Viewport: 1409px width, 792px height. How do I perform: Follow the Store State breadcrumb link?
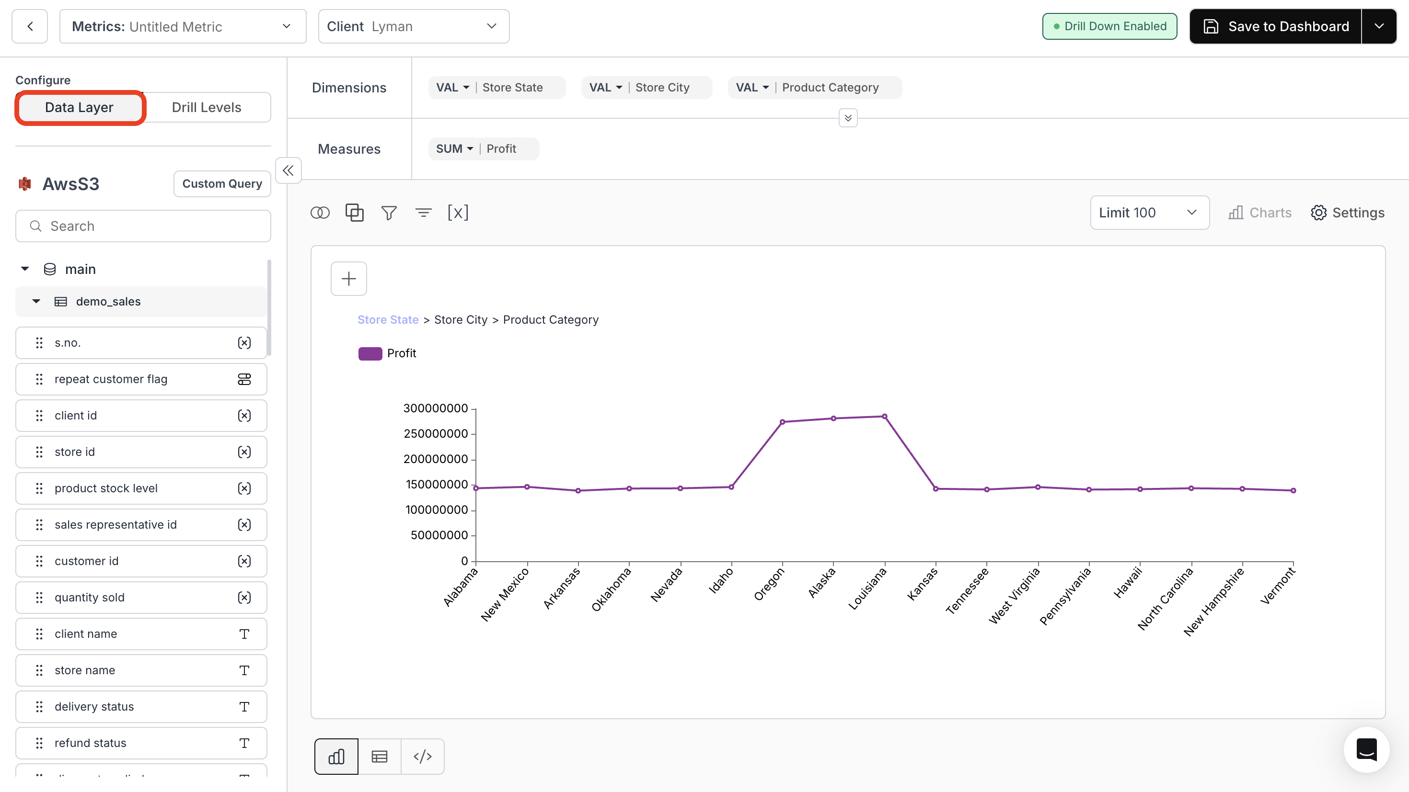coord(388,319)
